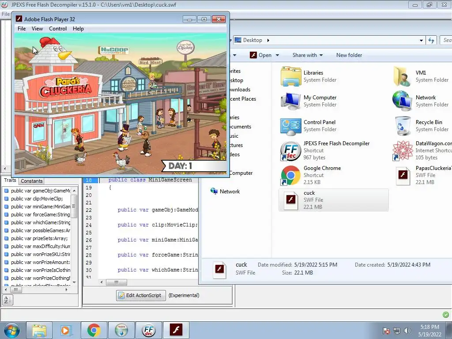This screenshot has height=339, width=452.
Task: Expand the address bar history dropdown
Action: [x=421, y=40]
